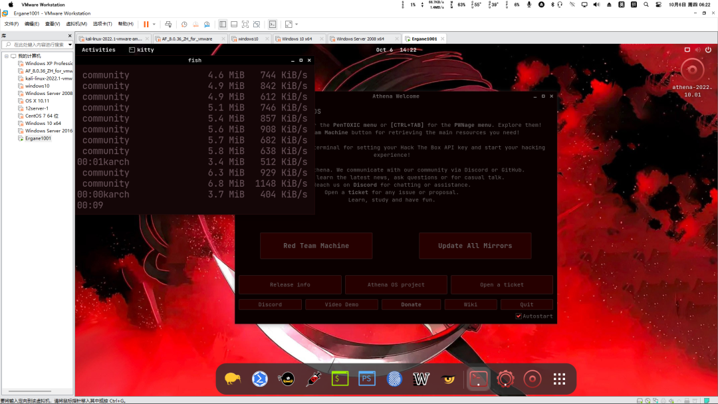The image size is (718, 404).
Task: Enter full screen mode icon
Action: [245, 24]
